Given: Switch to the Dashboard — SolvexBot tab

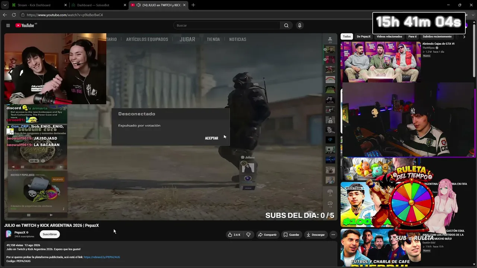Looking at the screenshot, I should (x=93, y=5).
